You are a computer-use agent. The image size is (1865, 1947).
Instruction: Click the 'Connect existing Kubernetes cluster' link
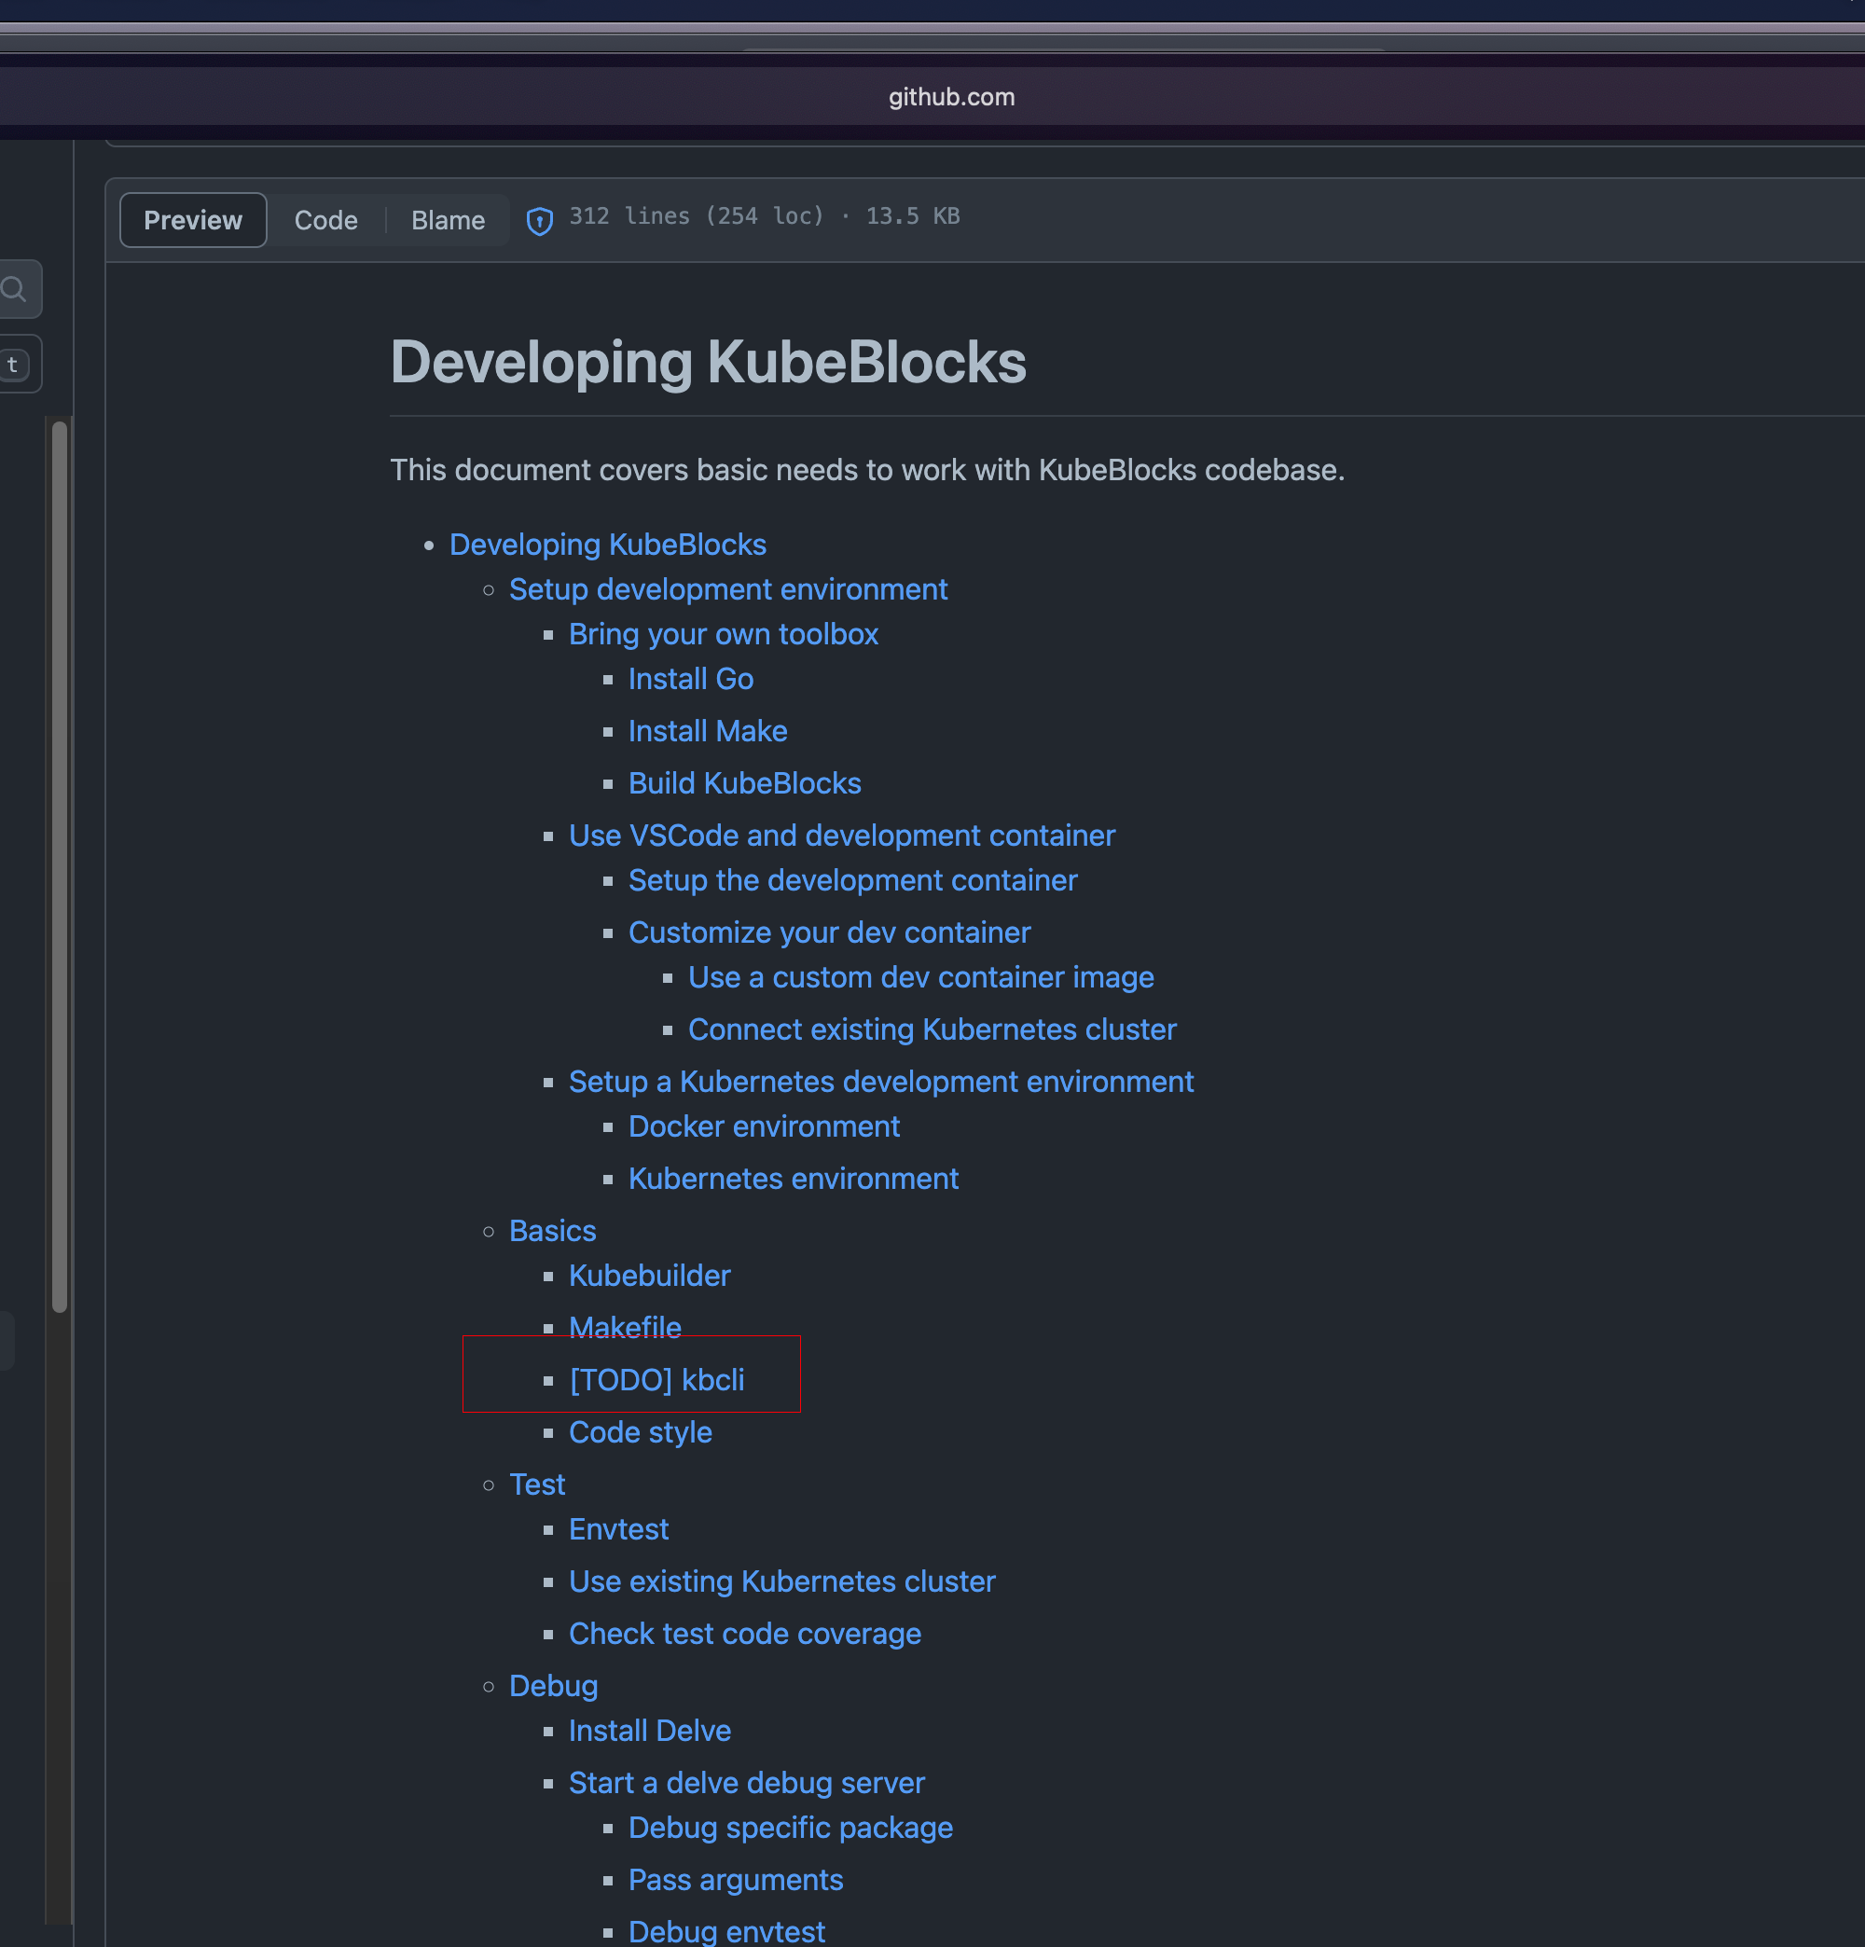click(931, 1029)
